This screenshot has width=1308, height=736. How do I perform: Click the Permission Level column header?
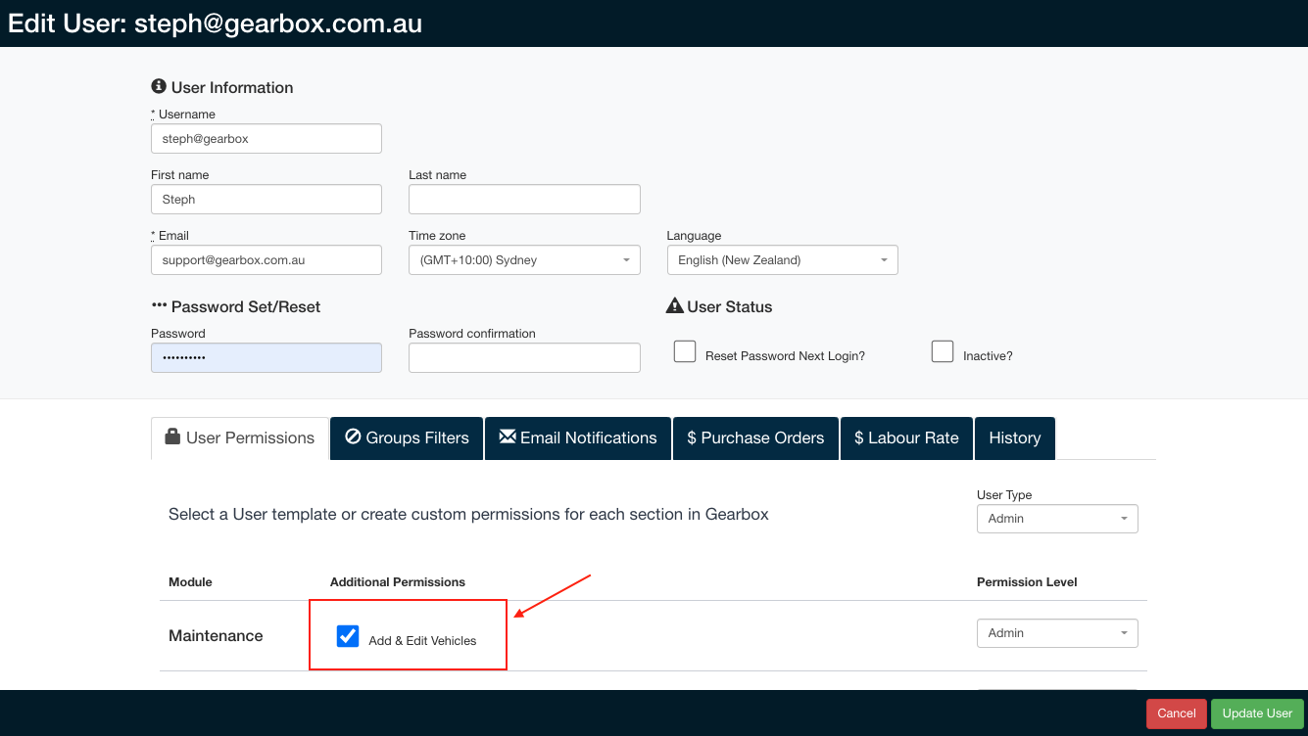[x=1027, y=582]
